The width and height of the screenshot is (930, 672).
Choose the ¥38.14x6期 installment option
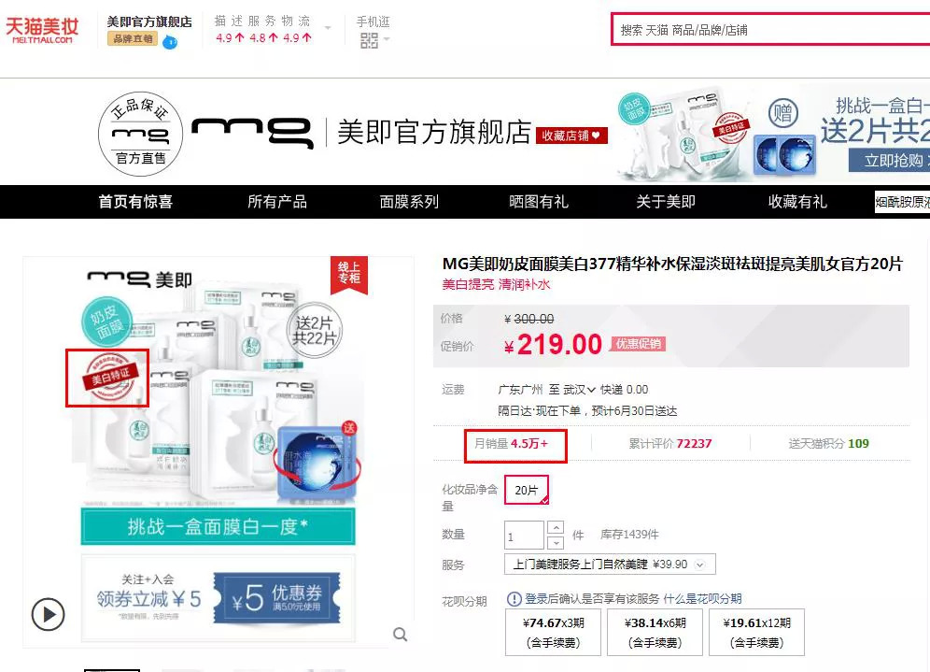[x=655, y=632]
